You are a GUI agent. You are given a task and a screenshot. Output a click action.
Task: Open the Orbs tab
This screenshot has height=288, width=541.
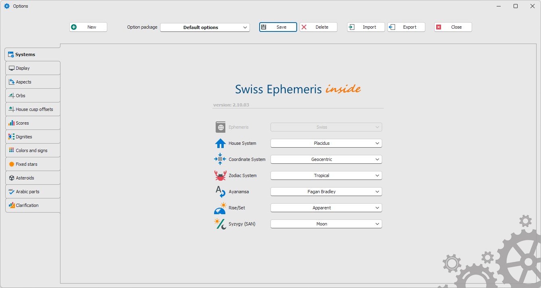coord(33,96)
